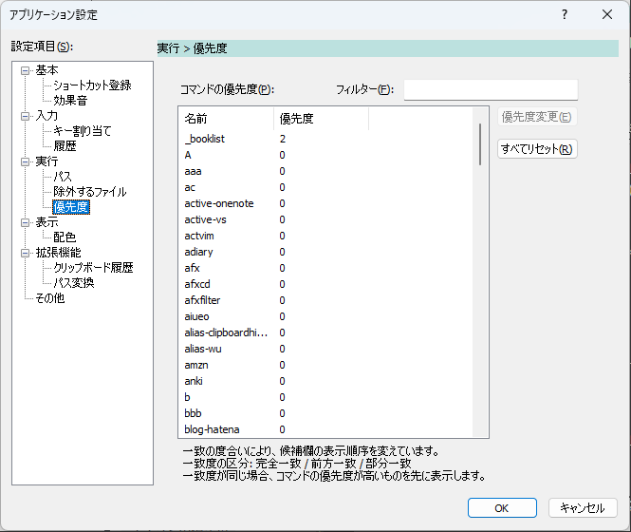Select 基本 in the settings tree
This screenshot has height=532, width=631.
pyautogui.click(x=46, y=70)
